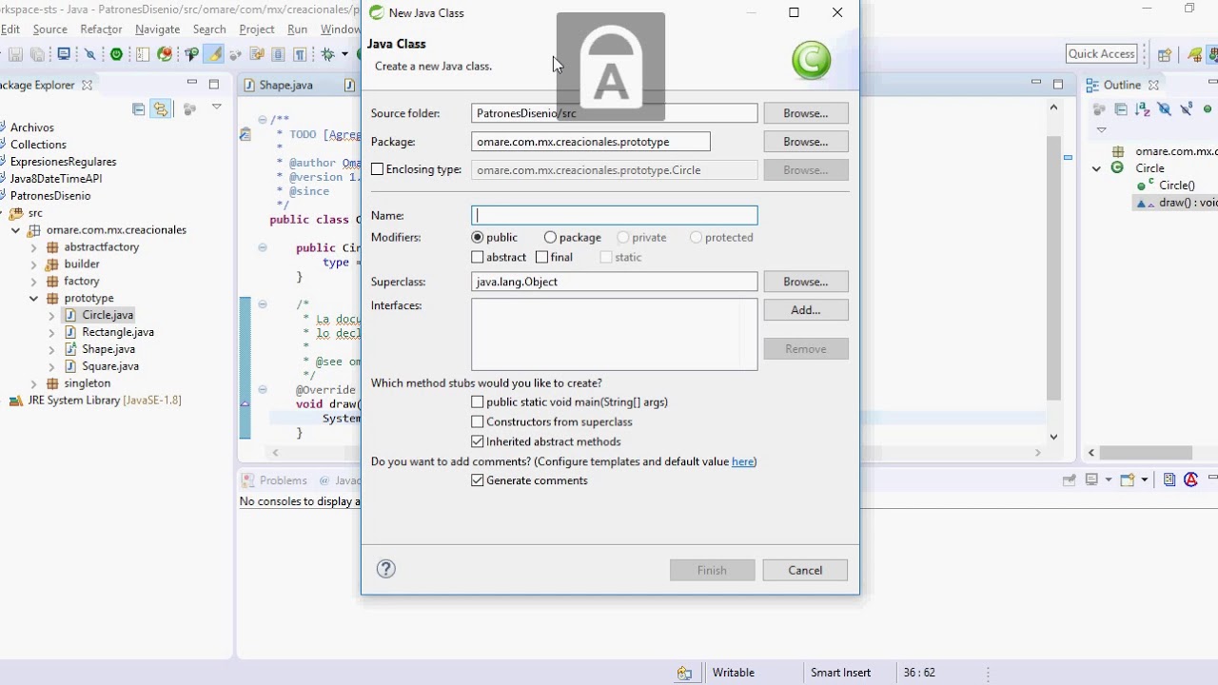The width and height of the screenshot is (1218, 685).
Task: Open Package Explorer view menu dropdown
Action: [216, 107]
